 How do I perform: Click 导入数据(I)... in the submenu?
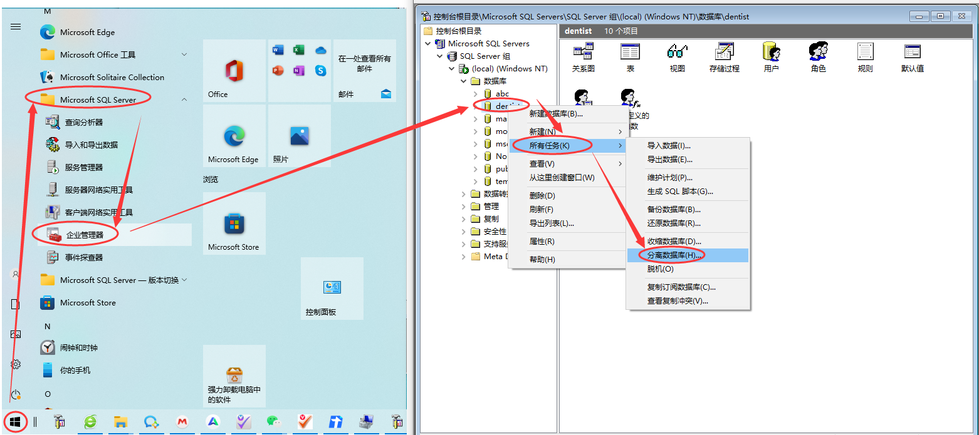click(x=688, y=146)
